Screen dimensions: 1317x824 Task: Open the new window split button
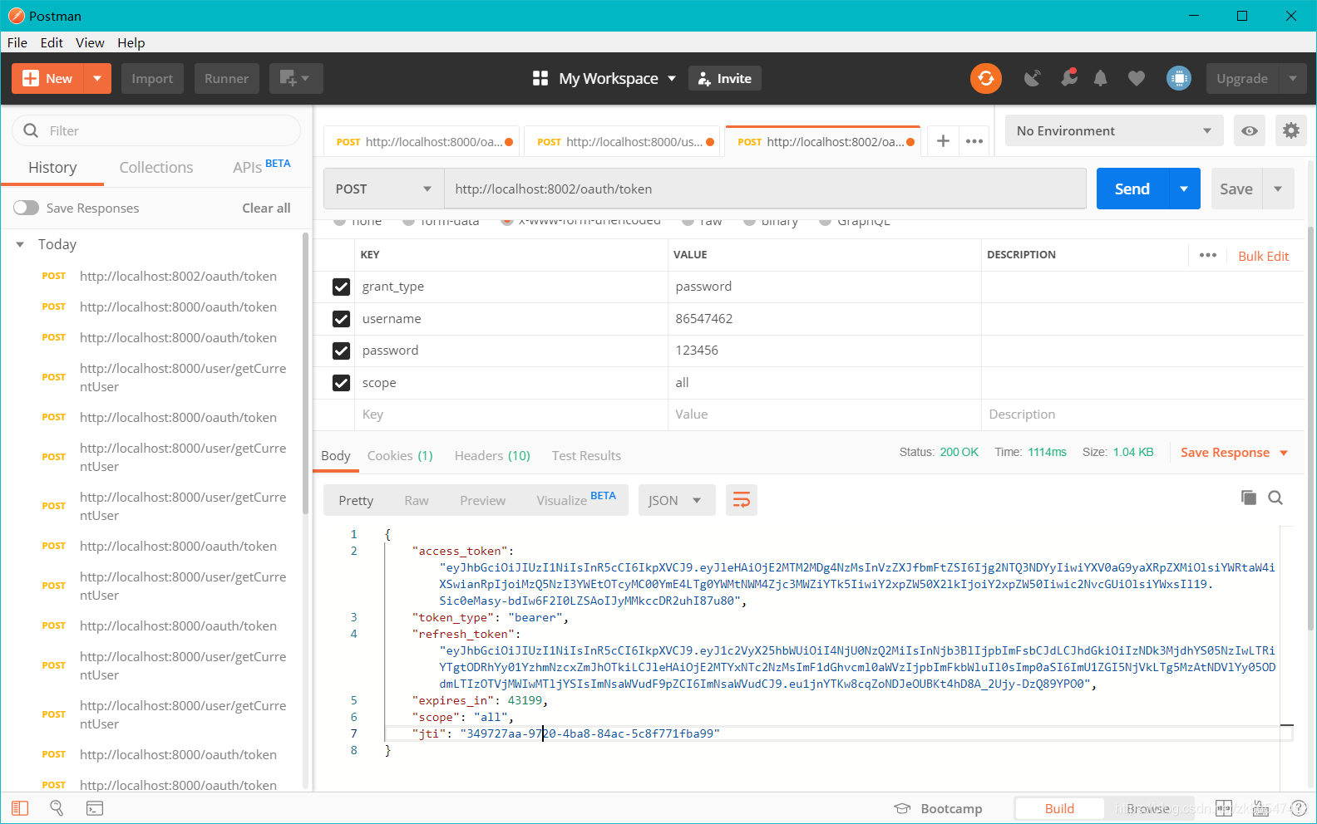295,78
